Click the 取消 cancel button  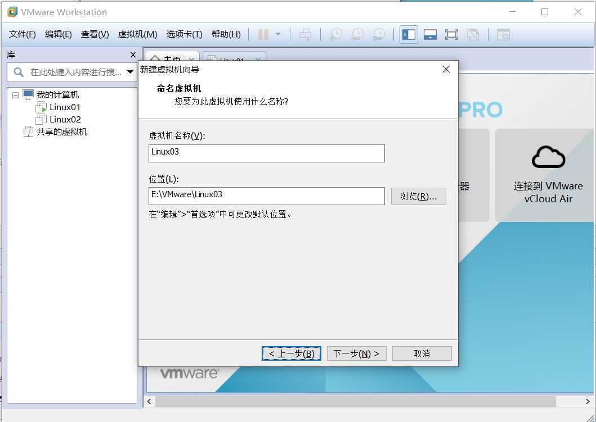click(x=422, y=353)
